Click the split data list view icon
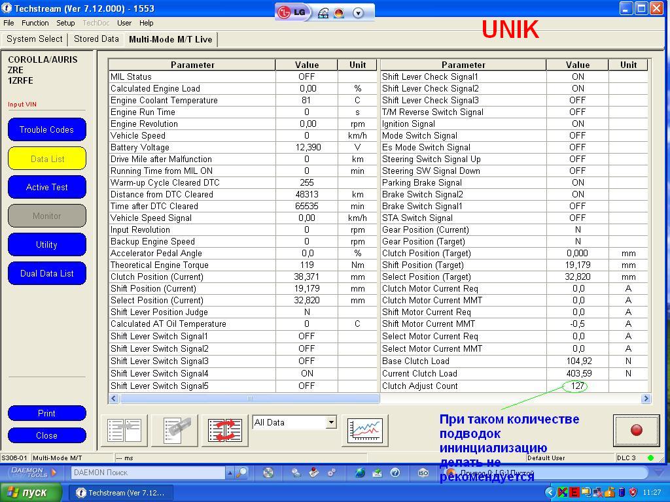The height and width of the screenshot is (502, 670). pos(124,430)
